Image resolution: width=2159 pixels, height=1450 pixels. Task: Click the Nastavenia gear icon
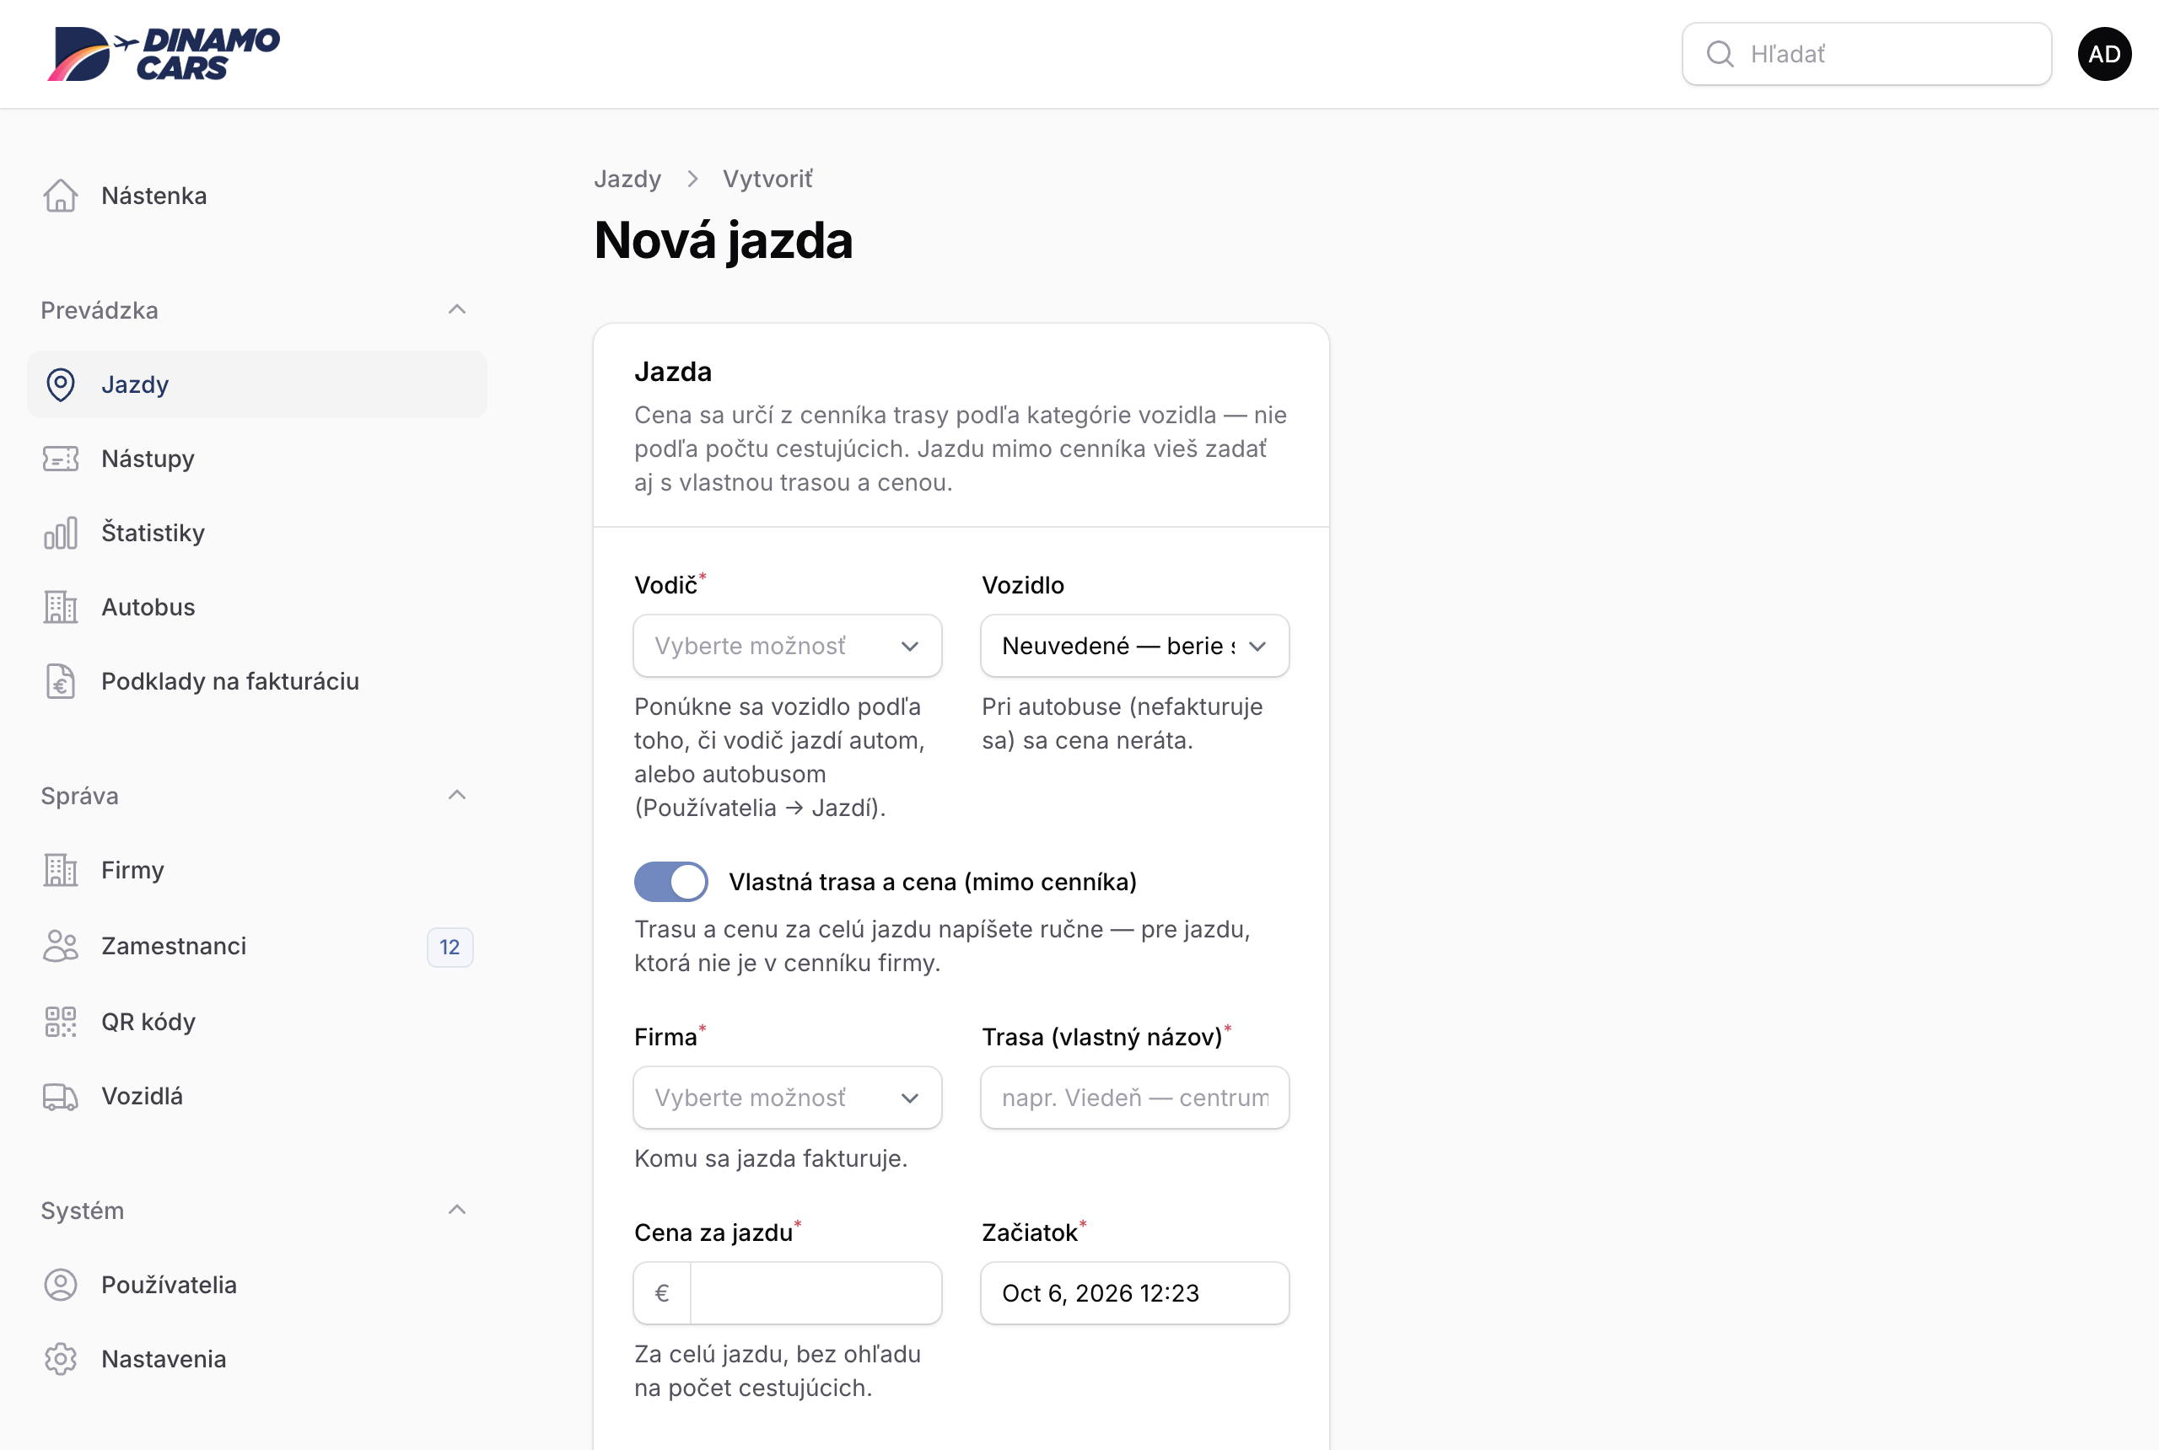(x=61, y=1359)
